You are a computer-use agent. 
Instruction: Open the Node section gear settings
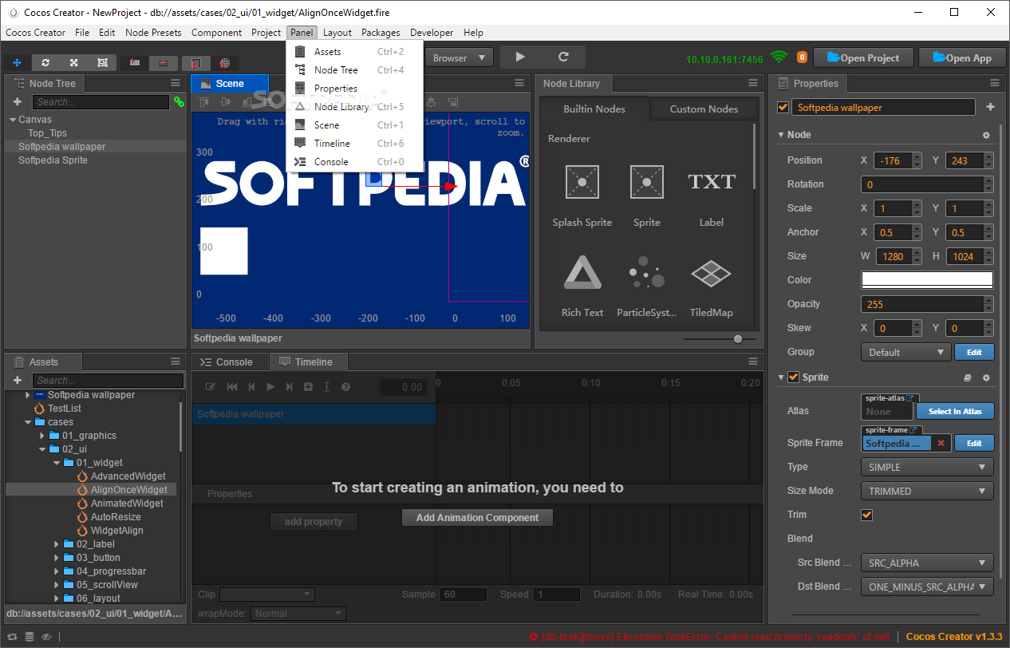986,135
